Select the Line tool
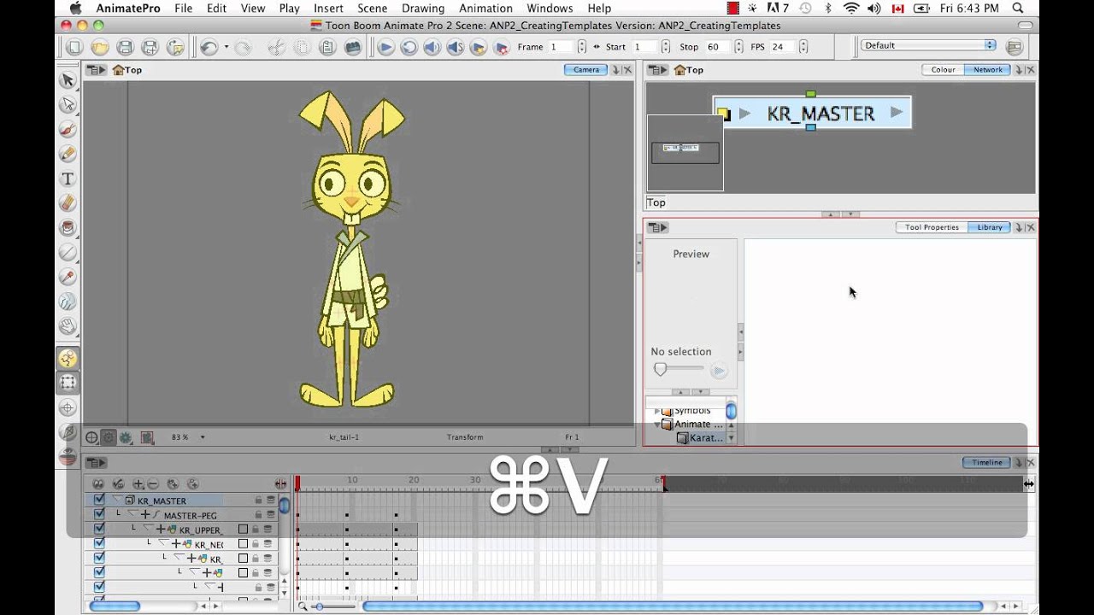The height and width of the screenshot is (615, 1094). pos(68,253)
